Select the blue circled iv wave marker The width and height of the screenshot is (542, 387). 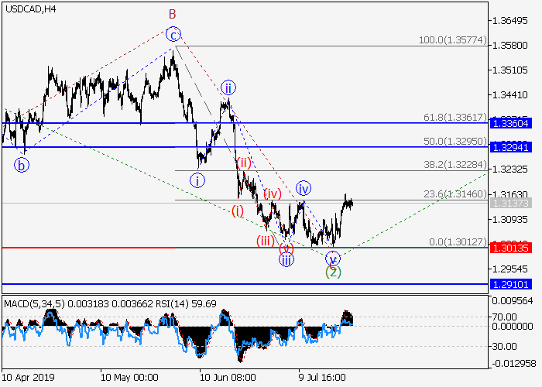pos(304,188)
